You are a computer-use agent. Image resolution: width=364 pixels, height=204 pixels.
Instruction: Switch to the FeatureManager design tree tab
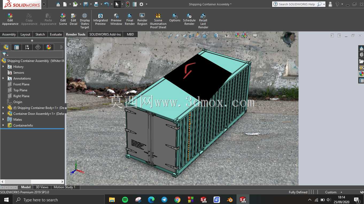tap(6, 47)
